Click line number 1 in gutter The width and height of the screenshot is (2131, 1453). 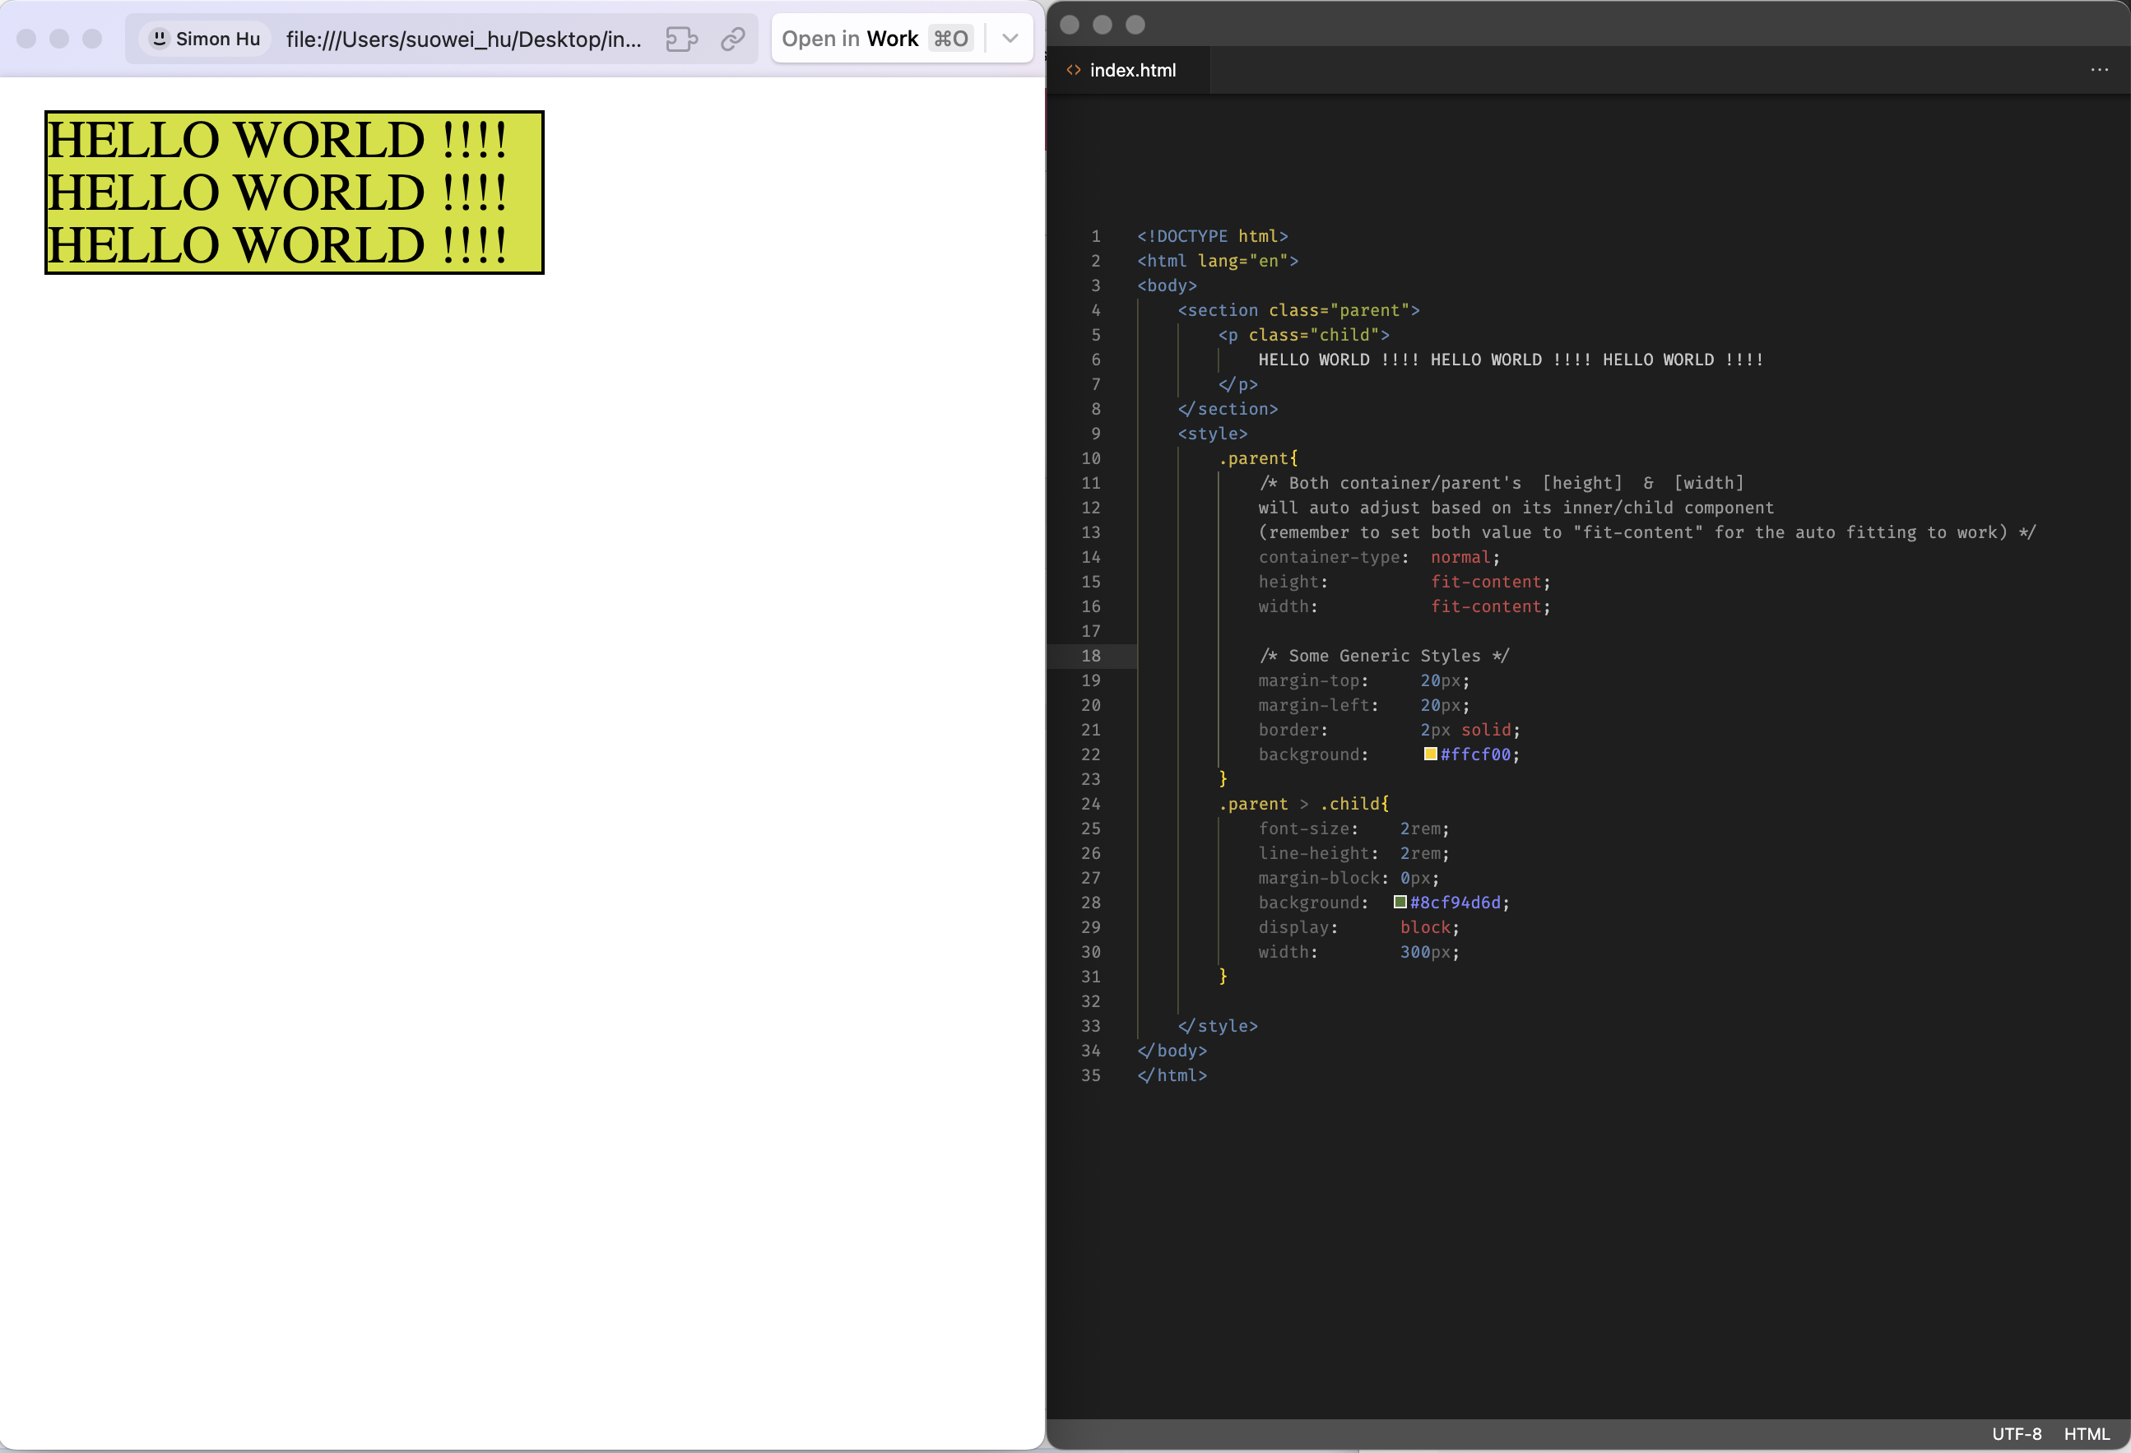tap(1095, 235)
